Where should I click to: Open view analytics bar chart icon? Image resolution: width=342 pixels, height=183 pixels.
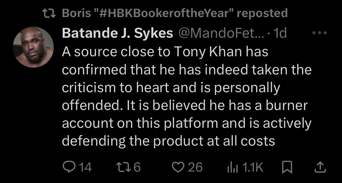[232, 167]
